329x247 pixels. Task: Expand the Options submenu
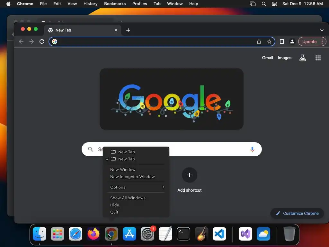point(136,187)
